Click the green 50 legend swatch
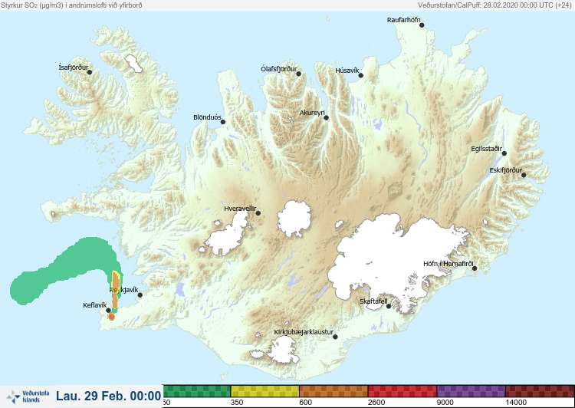575x408 pixels. pos(197,391)
